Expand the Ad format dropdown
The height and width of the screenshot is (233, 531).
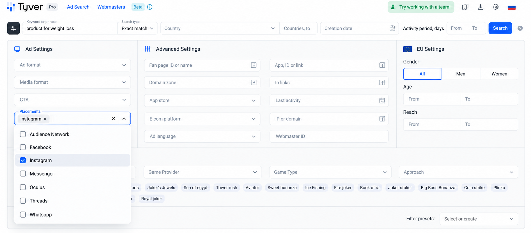tap(72, 65)
